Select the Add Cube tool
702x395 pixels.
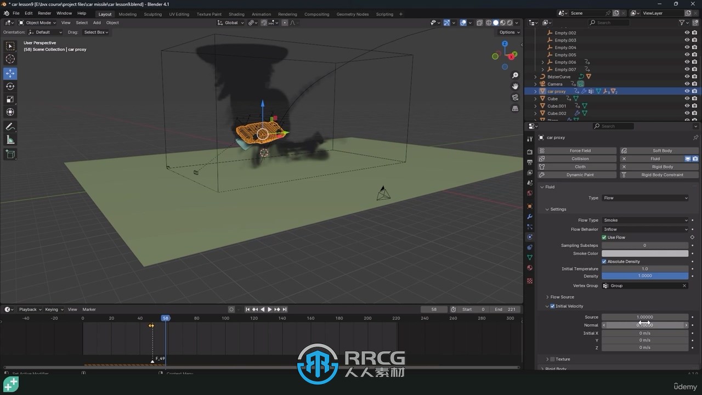click(x=10, y=155)
